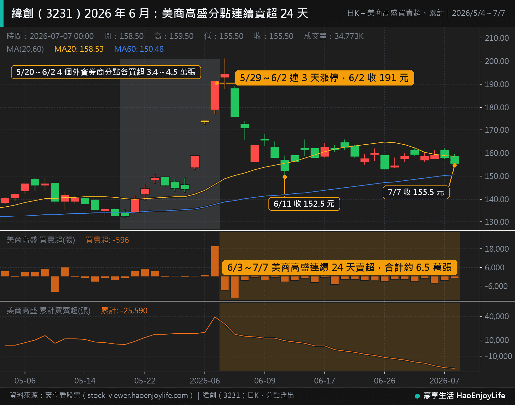Click the 豪享生活 HaoEnjoyLife brand label
Screen dimensions: 515x405
tap(464, 396)
